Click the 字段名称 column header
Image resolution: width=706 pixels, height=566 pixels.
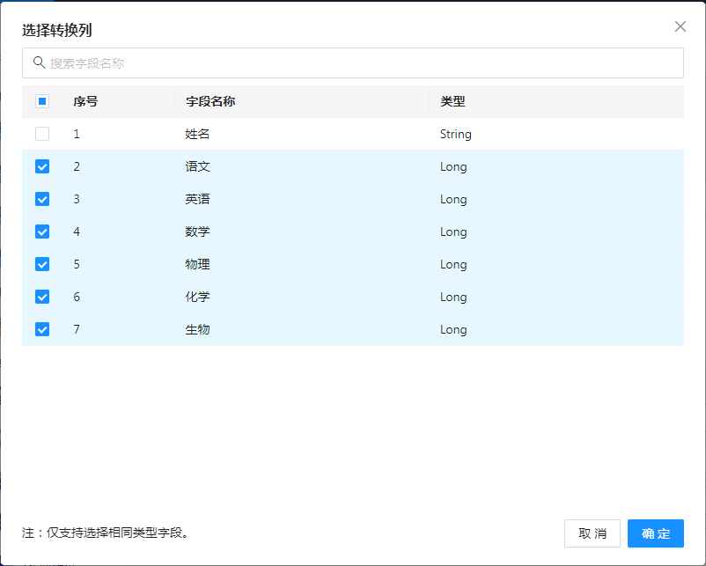click(210, 101)
